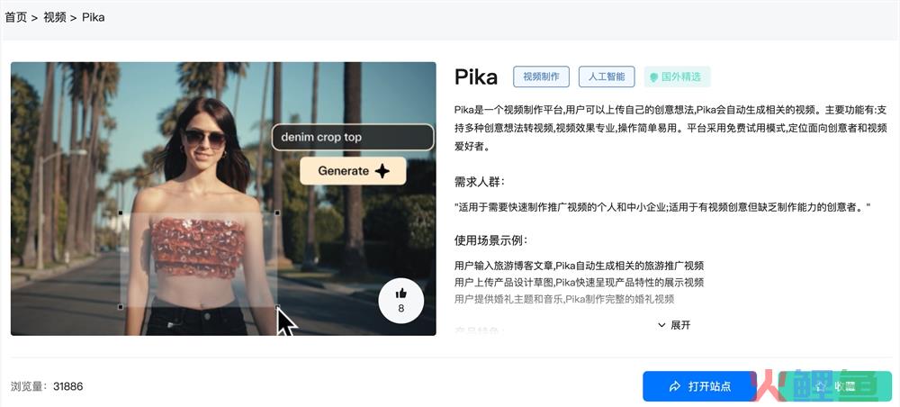Expand the description with 展开
Viewport: 900px width, 407px height.
pos(674,325)
